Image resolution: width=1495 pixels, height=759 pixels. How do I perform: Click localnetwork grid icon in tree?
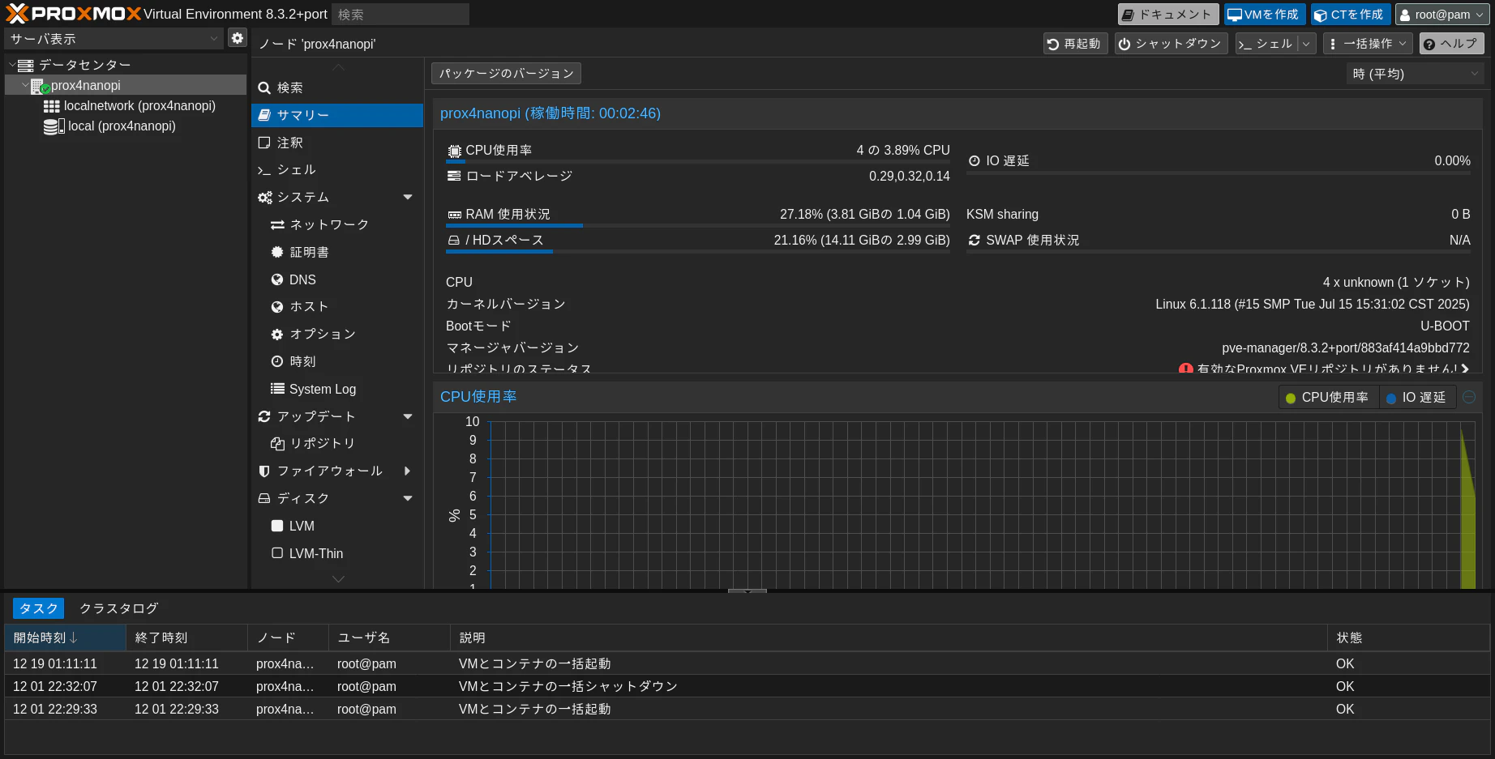coord(52,106)
